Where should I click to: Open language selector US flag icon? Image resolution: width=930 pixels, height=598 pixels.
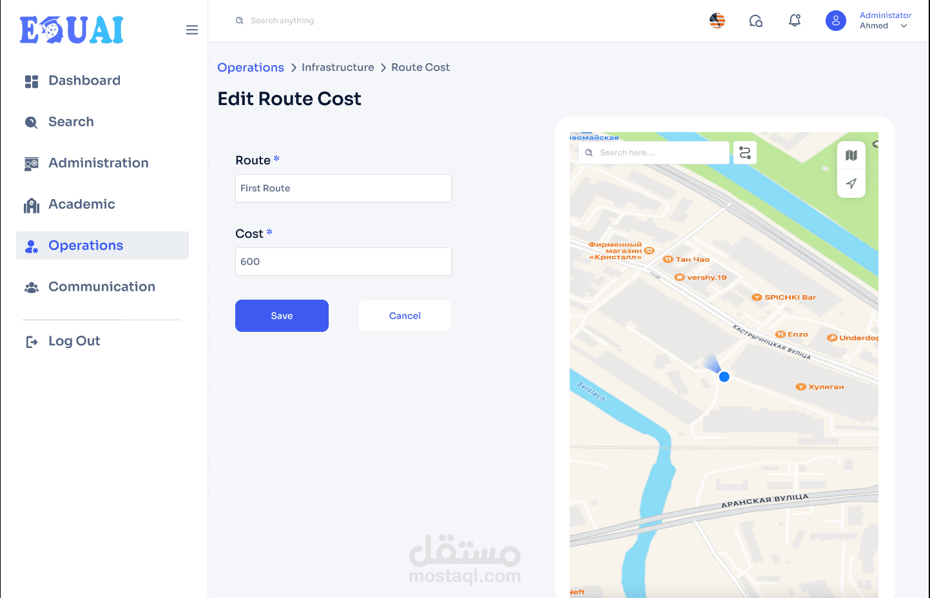pyautogui.click(x=717, y=21)
